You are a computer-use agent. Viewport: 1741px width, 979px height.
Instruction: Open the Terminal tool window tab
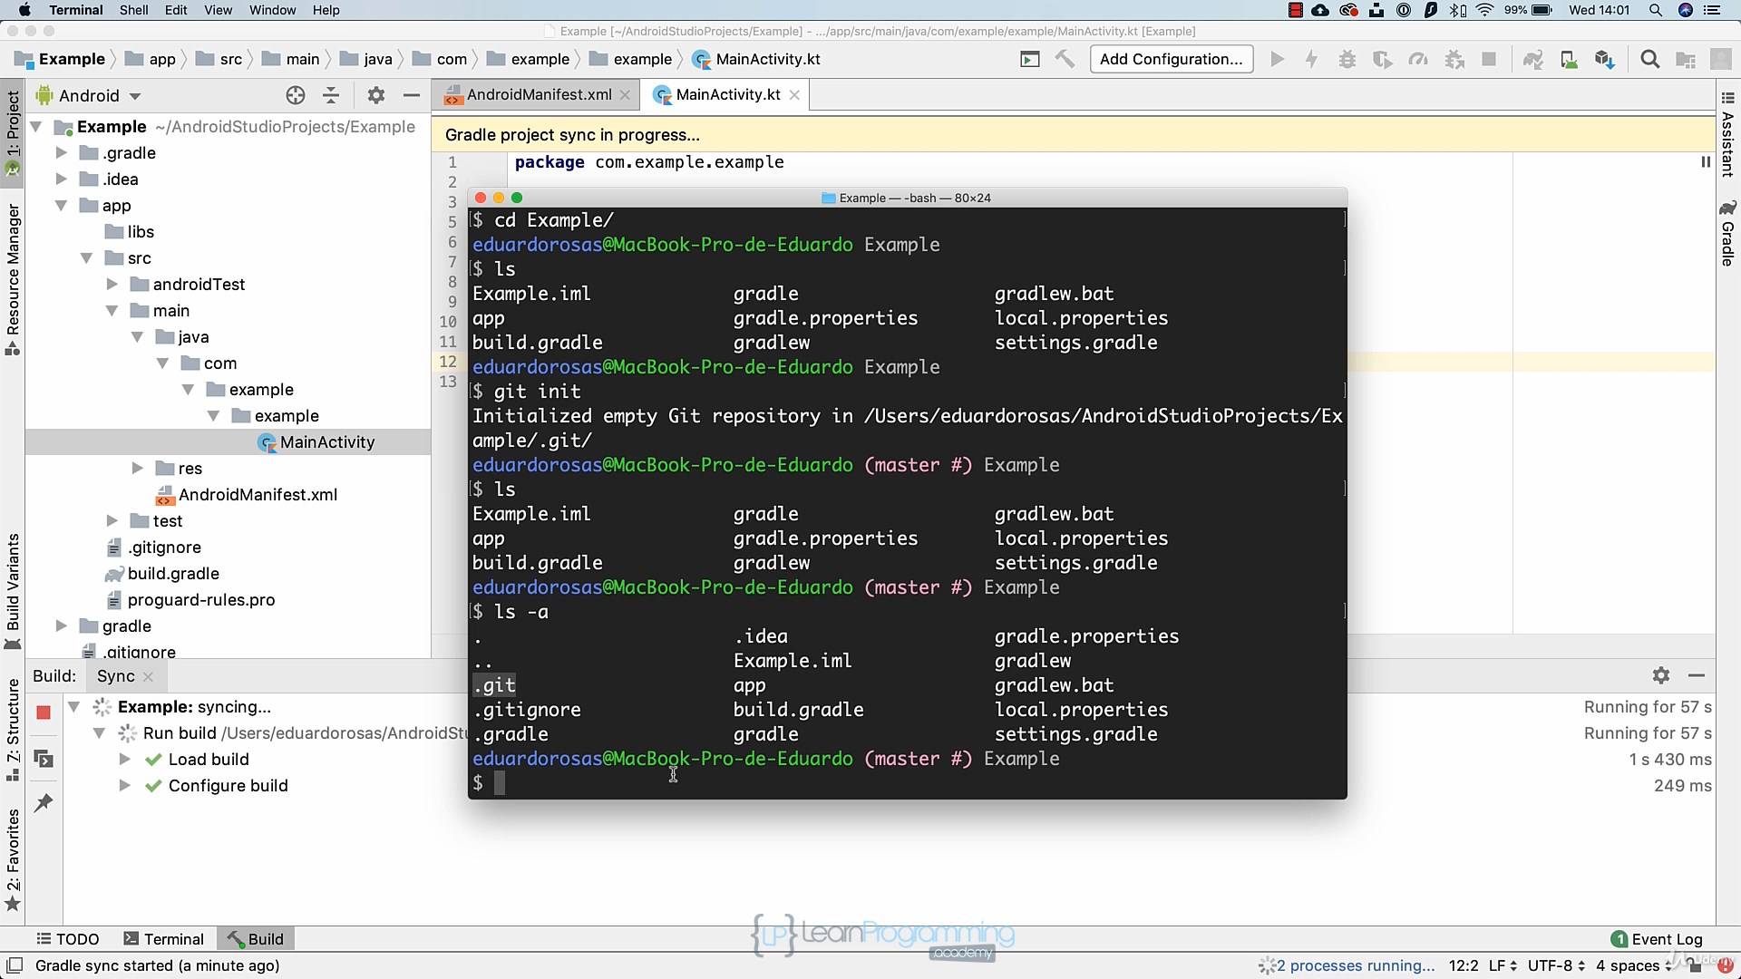pos(164,939)
